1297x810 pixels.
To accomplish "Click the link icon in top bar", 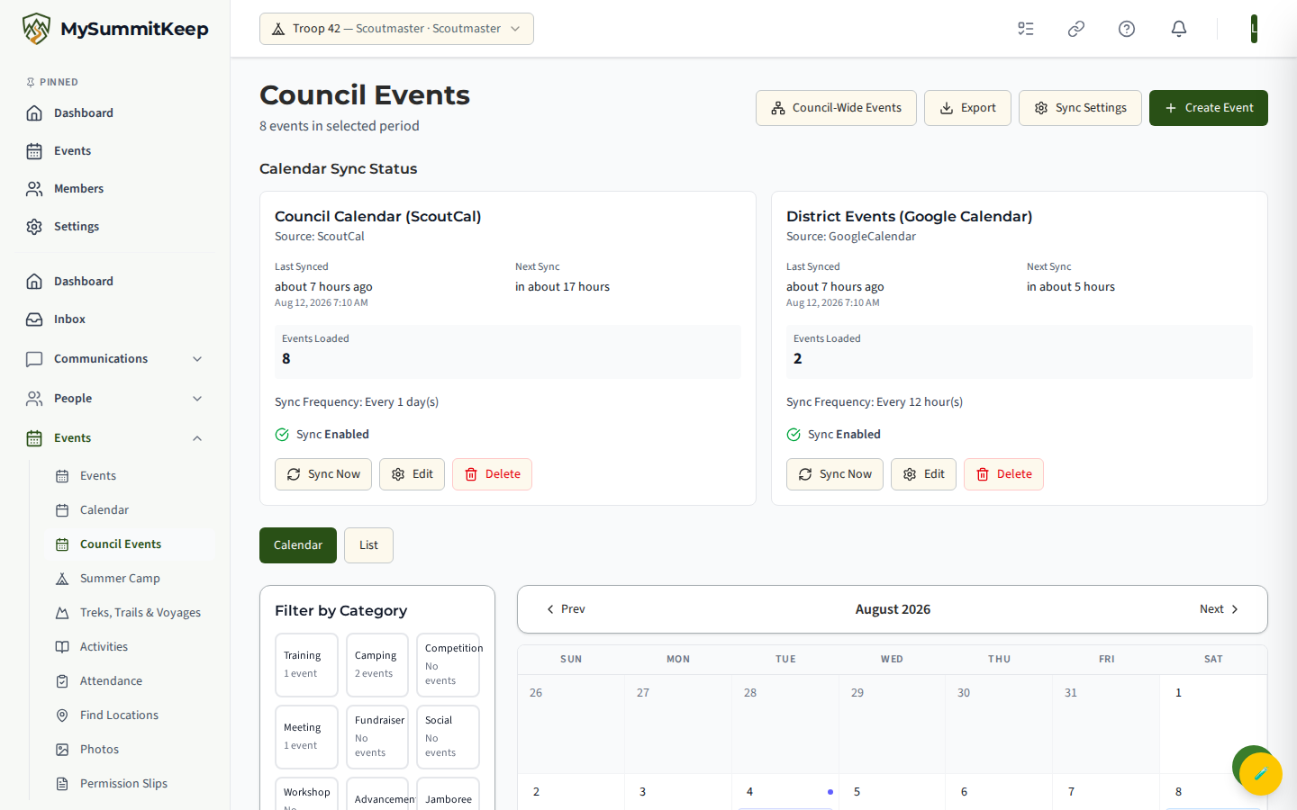I will tap(1076, 29).
